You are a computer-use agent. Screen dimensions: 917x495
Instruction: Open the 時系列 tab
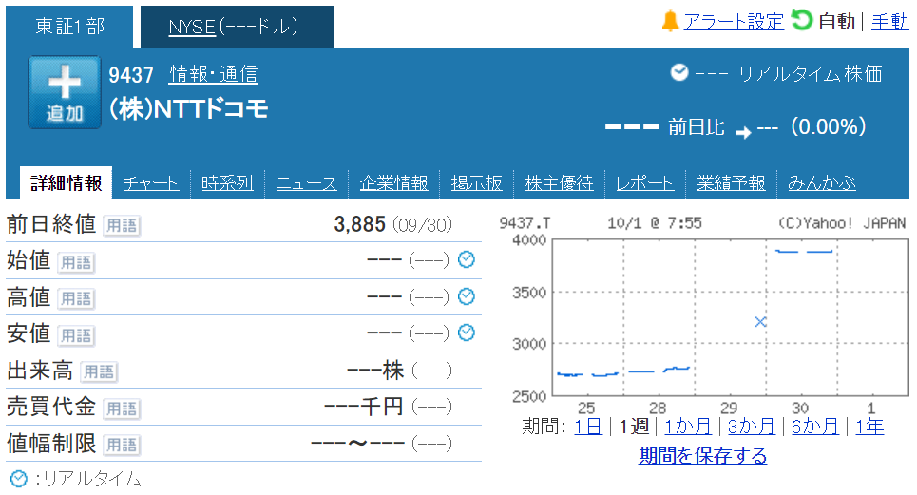pyautogui.click(x=227, y=183)
